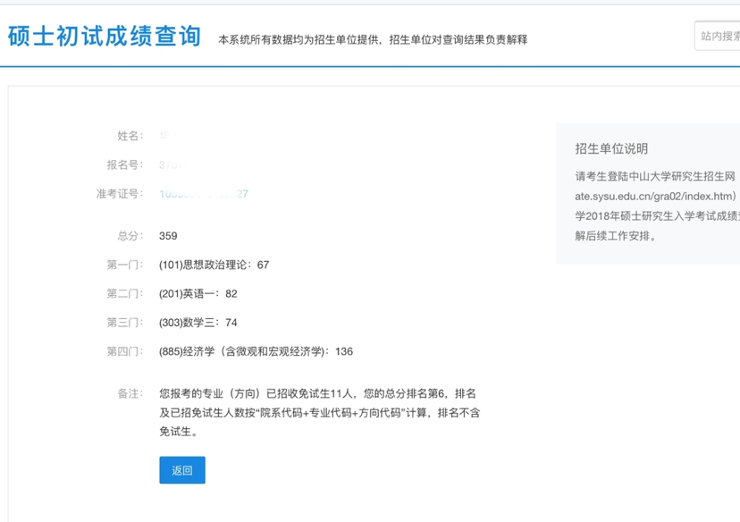Click the 第一门 subject label
This screenshot has width=740, height=522.
point(124,265)
